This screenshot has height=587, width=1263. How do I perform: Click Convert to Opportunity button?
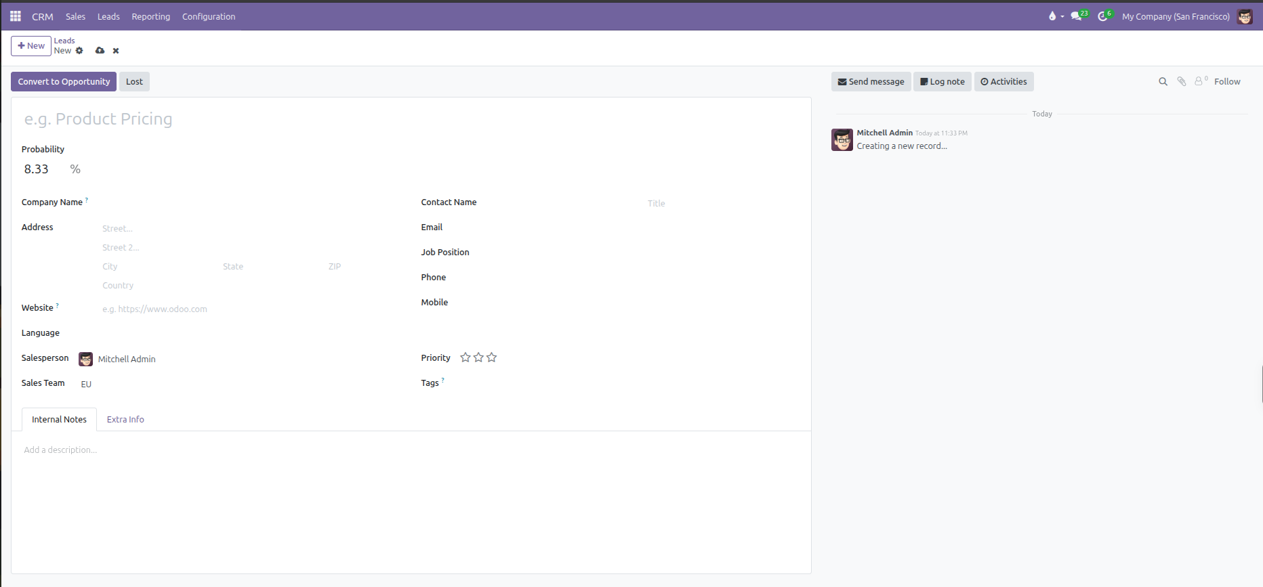click(x=64, y=82)
